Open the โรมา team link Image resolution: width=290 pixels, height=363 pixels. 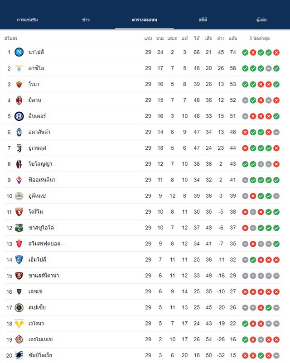tap(34, 84)
